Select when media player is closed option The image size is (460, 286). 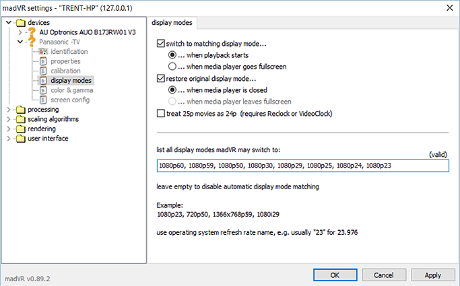pos(172,90)
